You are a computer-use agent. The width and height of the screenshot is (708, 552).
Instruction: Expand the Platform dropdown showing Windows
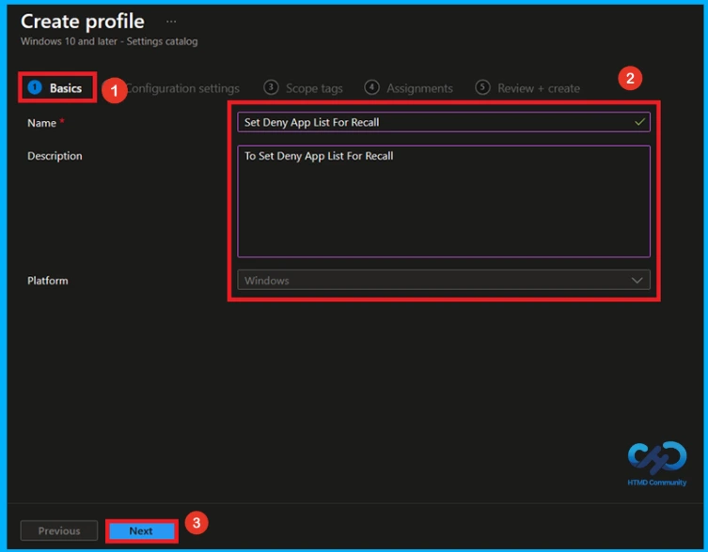(x=444, y=280)
